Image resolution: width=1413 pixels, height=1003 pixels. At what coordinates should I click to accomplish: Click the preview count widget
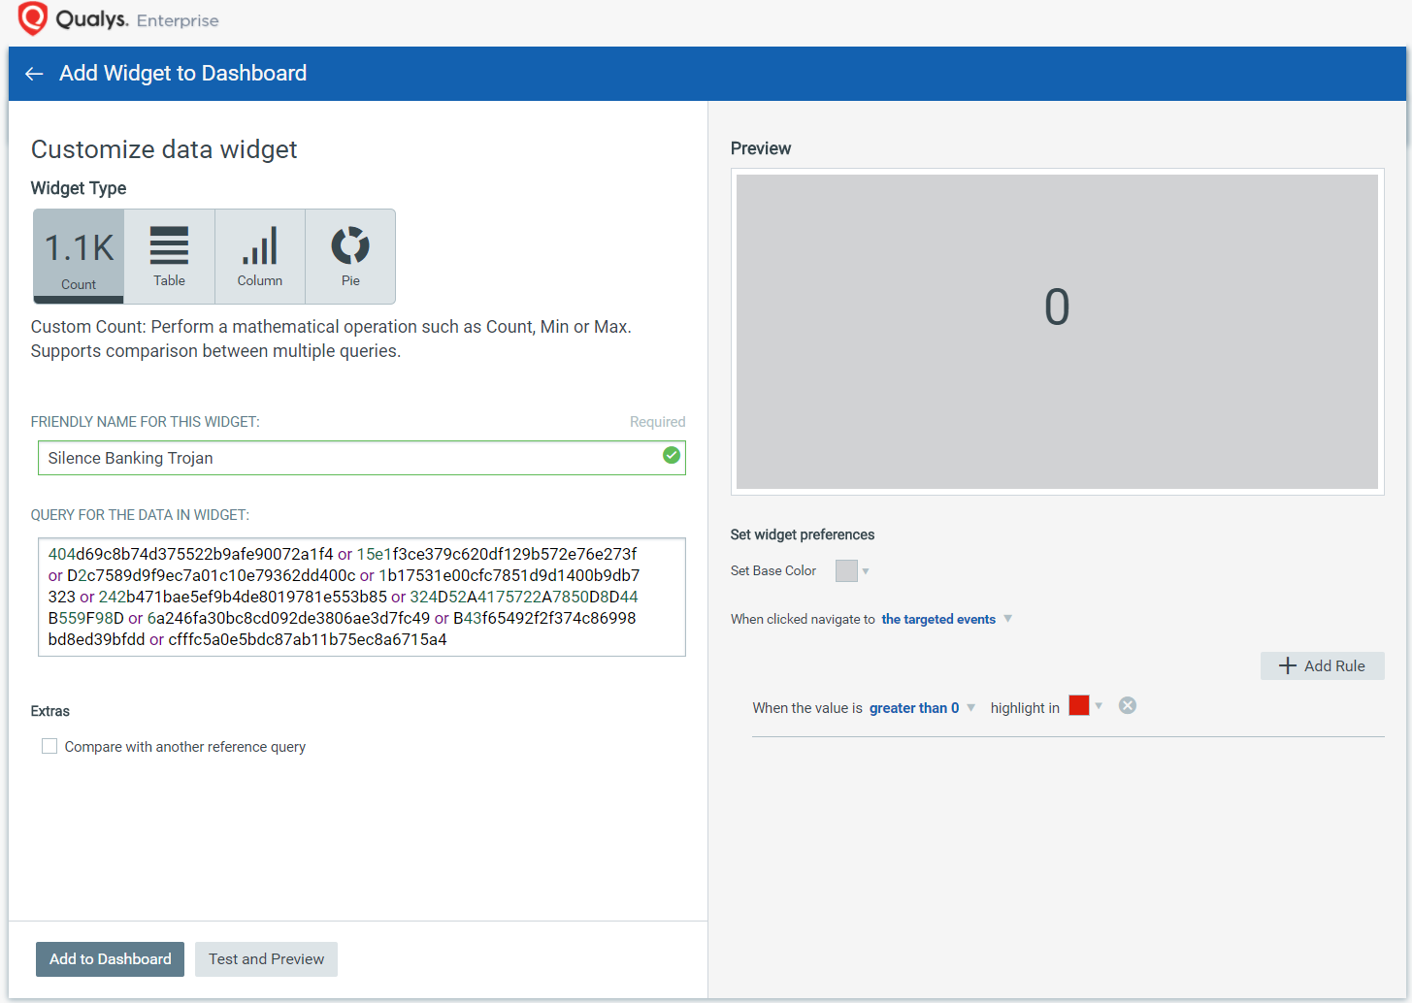pos(1057,332)
